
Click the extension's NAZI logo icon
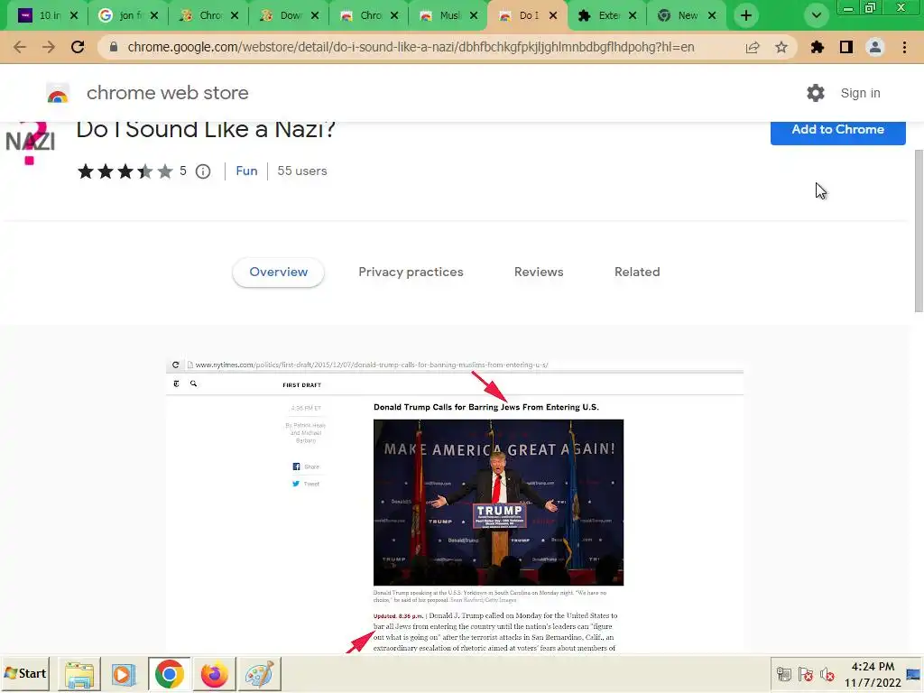30,143
